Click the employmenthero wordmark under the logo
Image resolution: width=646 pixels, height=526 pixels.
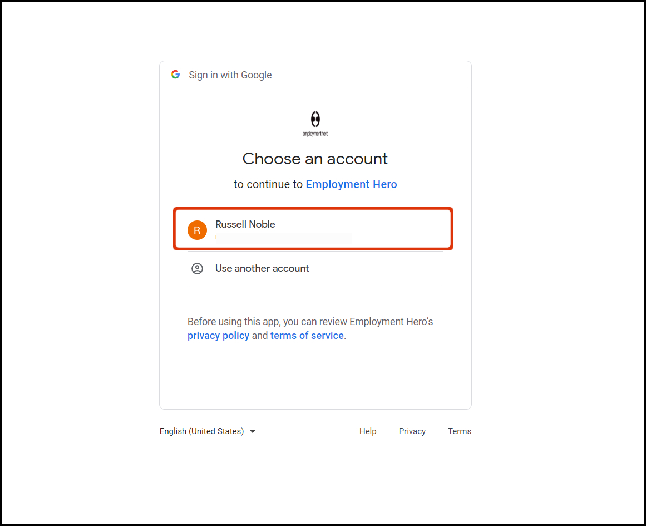point(315,134)
